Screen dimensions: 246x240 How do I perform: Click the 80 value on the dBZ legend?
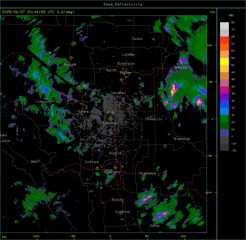pos(233,23)
